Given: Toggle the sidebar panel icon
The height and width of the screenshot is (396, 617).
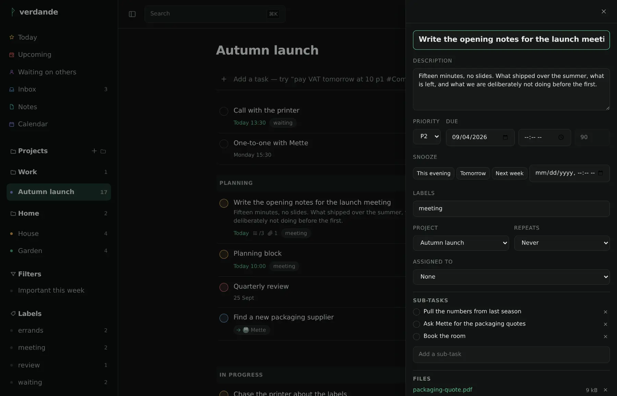Looking at the screenshot, I should pyautogui.click(x=132, y=14).
